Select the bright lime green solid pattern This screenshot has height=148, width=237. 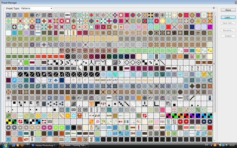coord(26,62)
